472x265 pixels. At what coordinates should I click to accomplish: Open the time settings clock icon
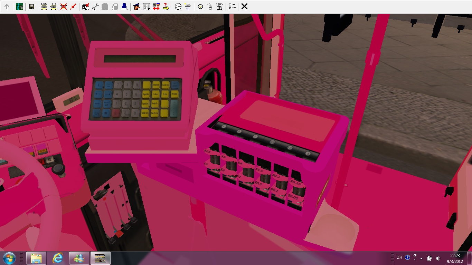[x=178, y=7]
